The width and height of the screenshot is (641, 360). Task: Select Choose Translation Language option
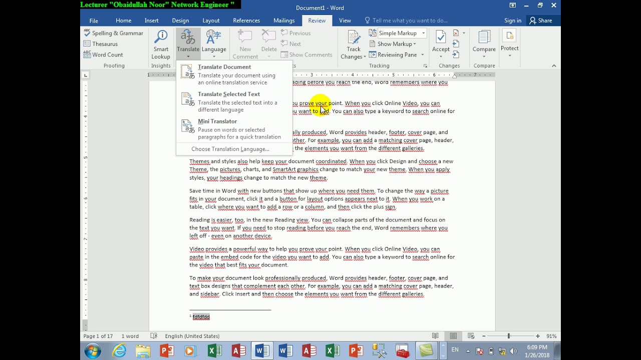pyautogui.click(x=230, y=149)
